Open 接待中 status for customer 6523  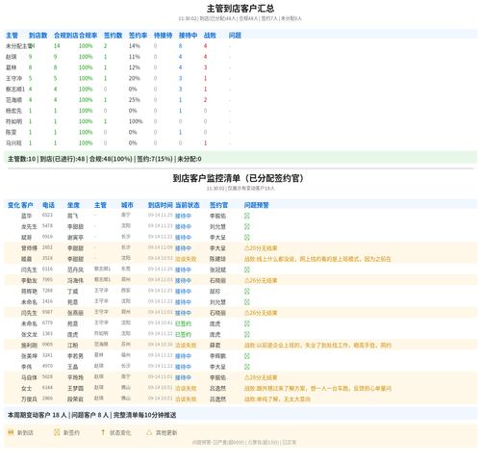pyautogui.click(x=183, y=216)
